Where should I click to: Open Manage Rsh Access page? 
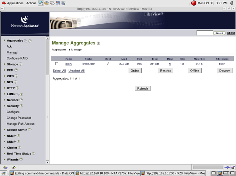(21, 124)
